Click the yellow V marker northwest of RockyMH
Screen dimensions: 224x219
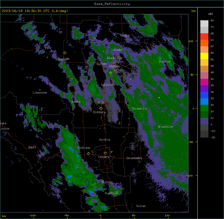pos(45,48)
